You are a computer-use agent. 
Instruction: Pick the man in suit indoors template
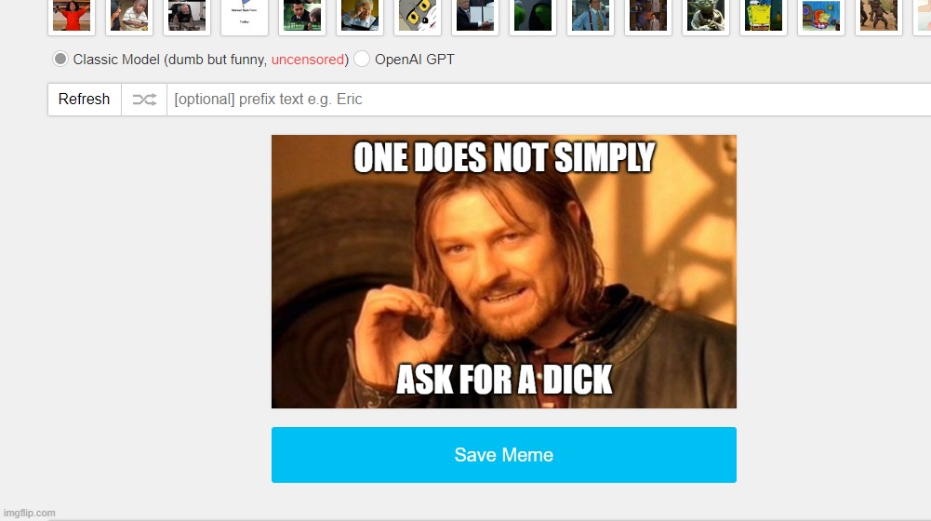tap(647, 16)
